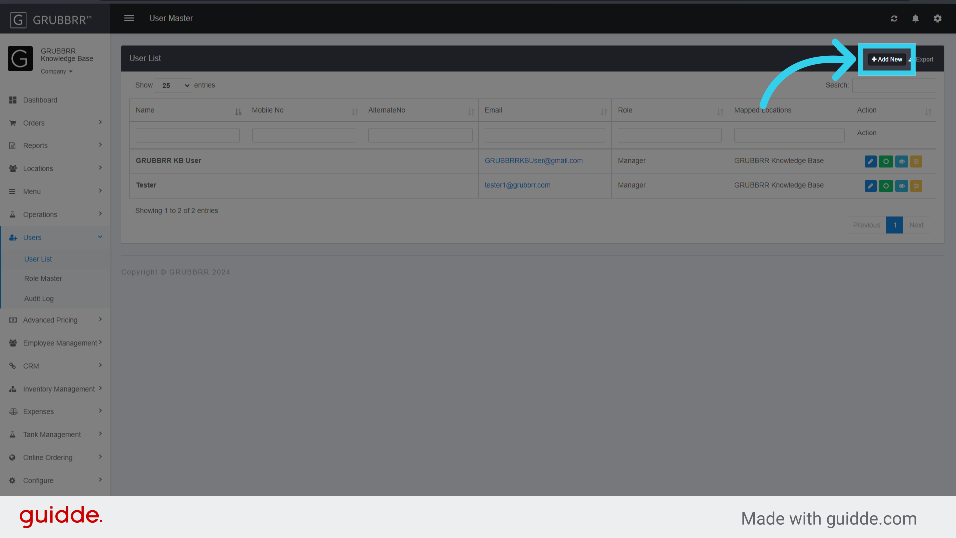956x538 pixels.
Task: Click the company G avatar
Action: [x=20, y=58]
